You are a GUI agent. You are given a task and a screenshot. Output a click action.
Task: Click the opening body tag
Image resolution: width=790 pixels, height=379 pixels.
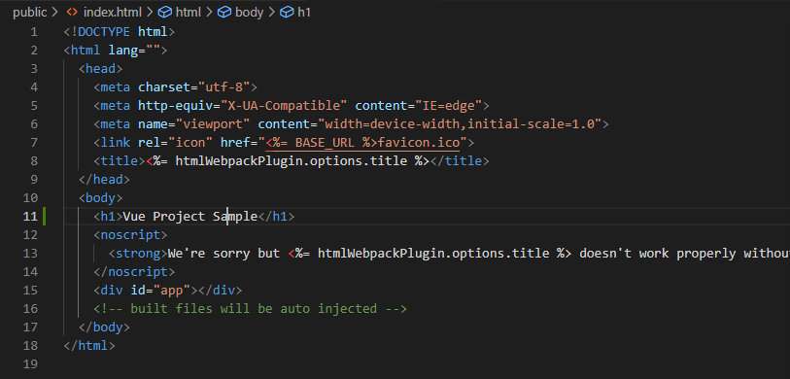tap(101, 197)
